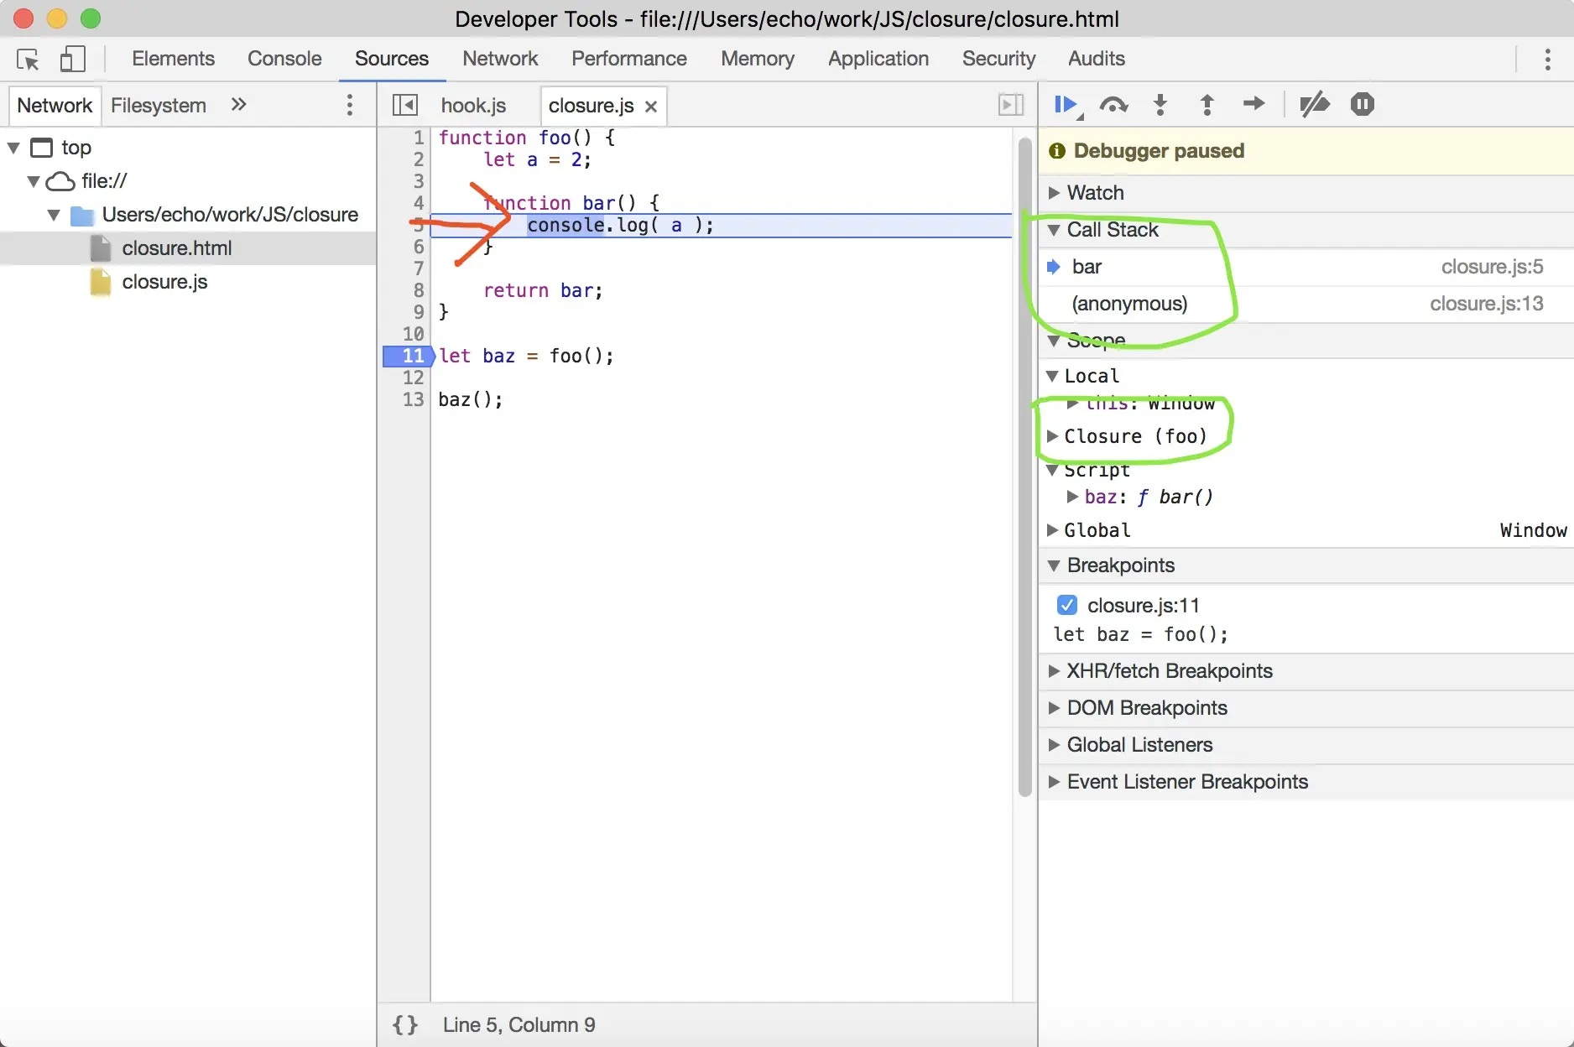Select the bar call stack frame

click(x=1306, y=267)
